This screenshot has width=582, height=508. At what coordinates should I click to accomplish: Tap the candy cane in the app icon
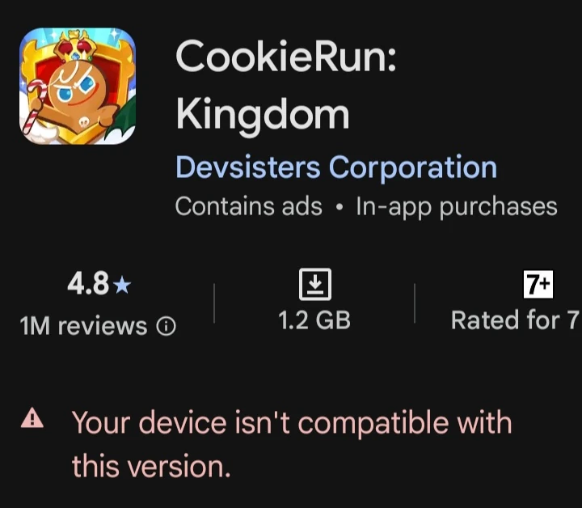point(34,106)
